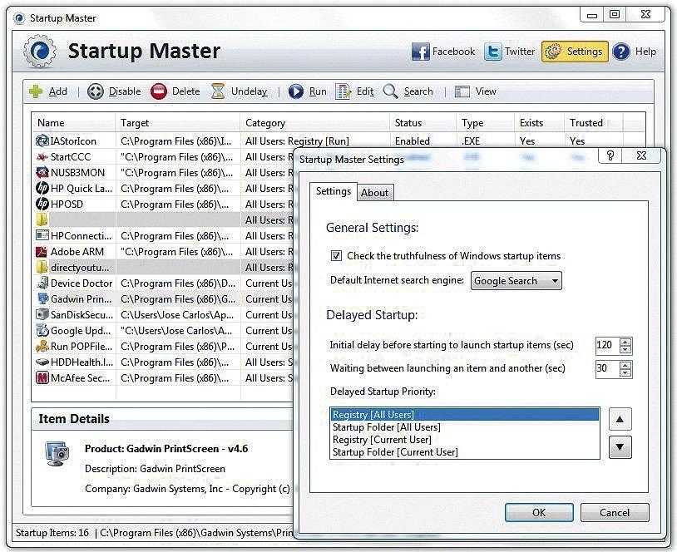677x552 pixels.
Task: Select Startup Folder [All Users] priority entry
Action: coord(465,426)
